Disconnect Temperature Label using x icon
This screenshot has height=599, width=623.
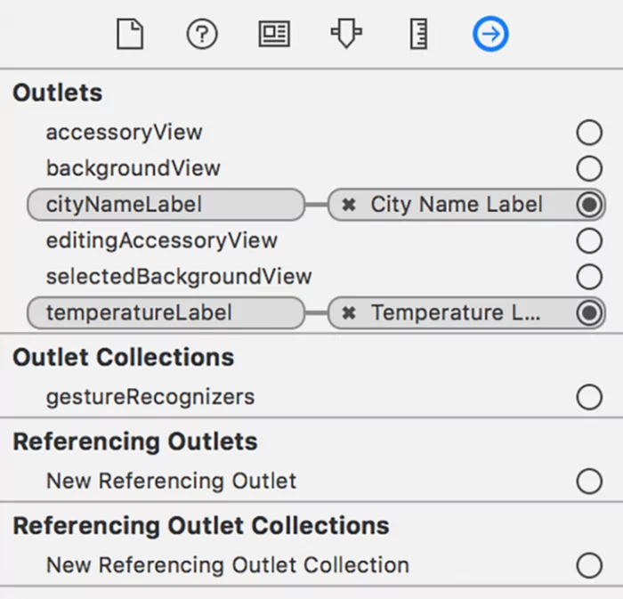[x=350, y=313]
